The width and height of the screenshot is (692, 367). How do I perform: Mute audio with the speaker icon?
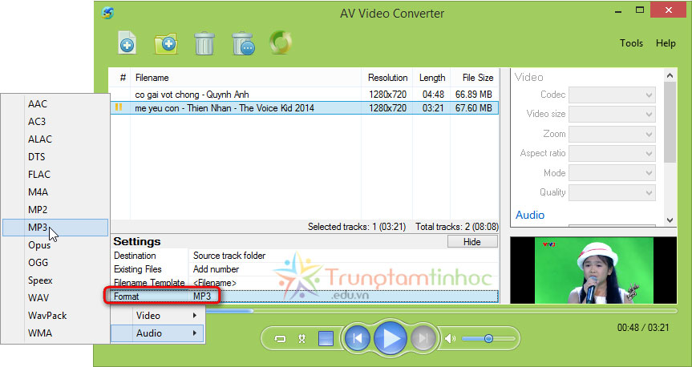click(x=450, y=339)
